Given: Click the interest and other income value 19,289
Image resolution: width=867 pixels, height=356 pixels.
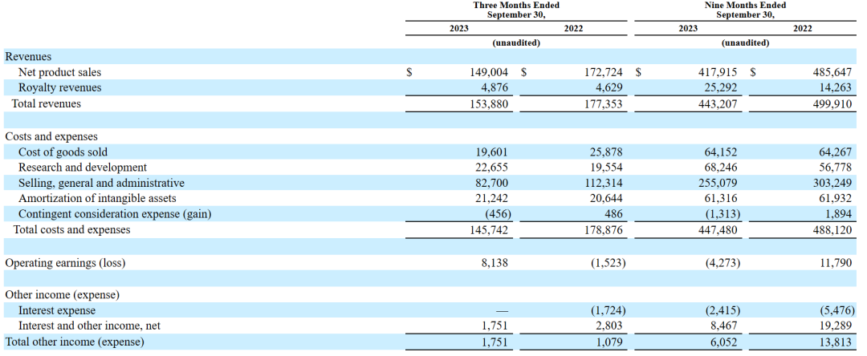Looking at the screenshot, I should pyautogui.click(x=836, y=326).
